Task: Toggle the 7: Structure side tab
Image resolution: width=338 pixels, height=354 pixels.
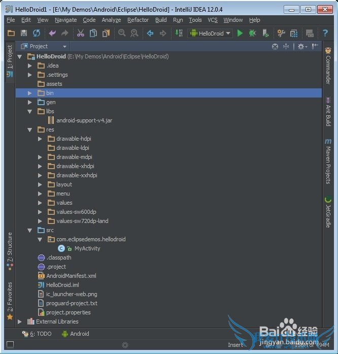Action: tap(10, 251)
